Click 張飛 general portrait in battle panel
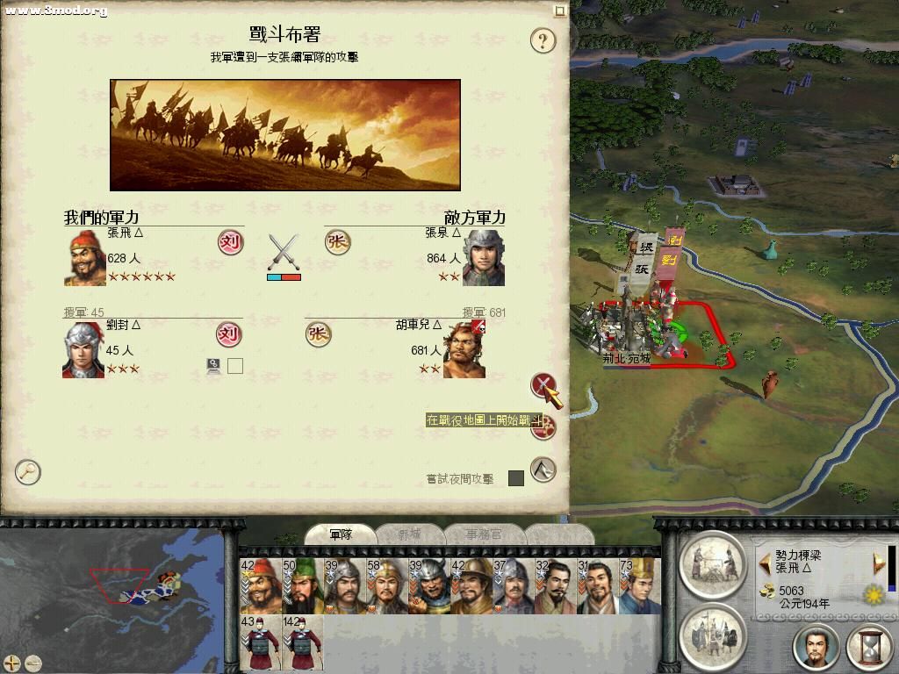Image resolution: width=899 pixels, height=674 pixels. pyautogui.click(x=85, y=257)
